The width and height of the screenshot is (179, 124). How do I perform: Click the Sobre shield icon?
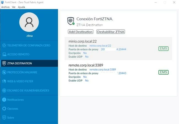[x=4, y=118]
